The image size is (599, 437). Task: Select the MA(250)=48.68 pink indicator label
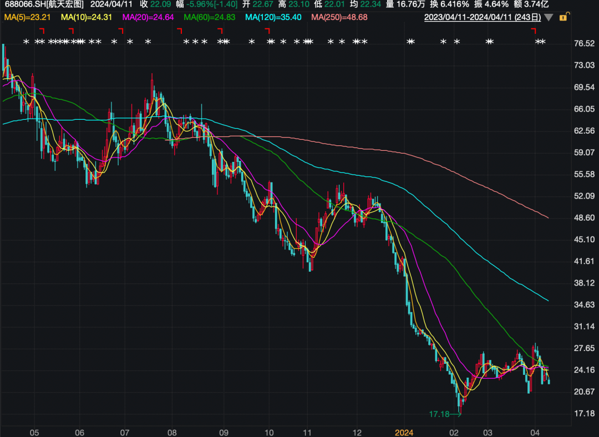point(339,17)
